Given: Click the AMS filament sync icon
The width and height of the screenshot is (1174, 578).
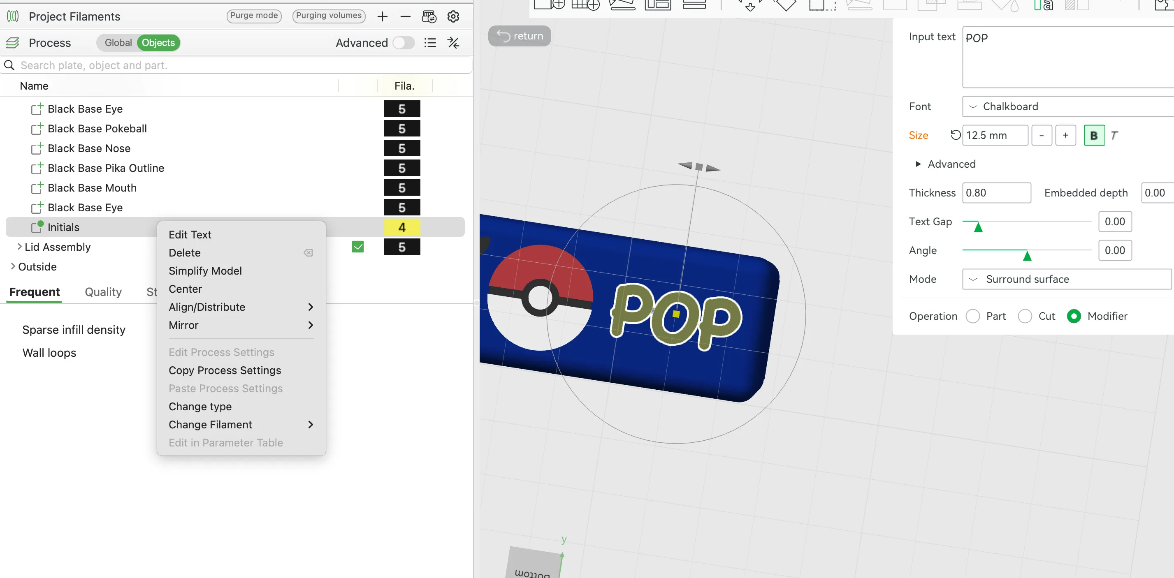Looking at the screenshot, I should [429, 17].
